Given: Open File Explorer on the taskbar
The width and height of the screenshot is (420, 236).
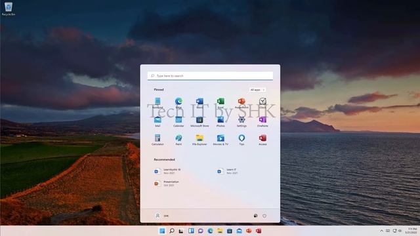Looking at the screenshot, I should 220,231.
